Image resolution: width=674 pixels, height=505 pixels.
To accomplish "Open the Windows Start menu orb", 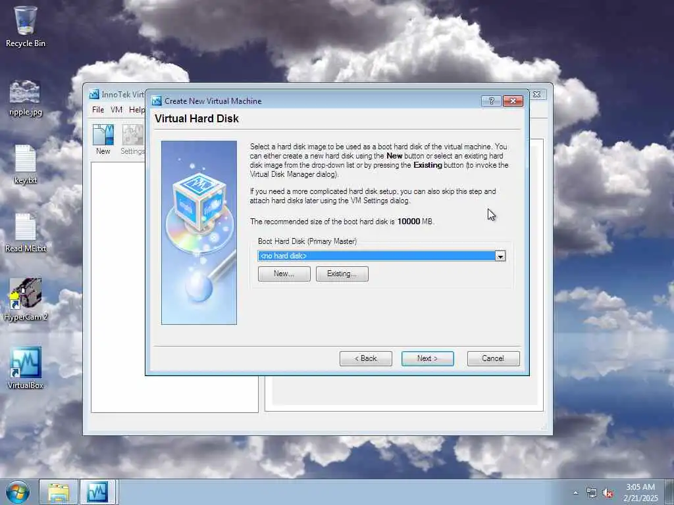I will click(x=18, y=492).
